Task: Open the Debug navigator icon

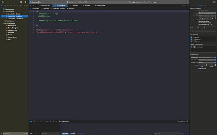Action: [x=21, y=6]
